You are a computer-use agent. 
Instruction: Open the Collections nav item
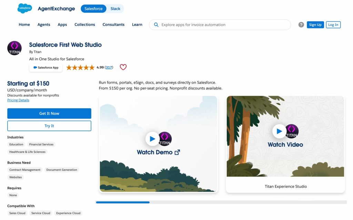coord(85,24)
